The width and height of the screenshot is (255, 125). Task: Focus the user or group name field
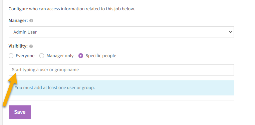[x=121, y=70]
